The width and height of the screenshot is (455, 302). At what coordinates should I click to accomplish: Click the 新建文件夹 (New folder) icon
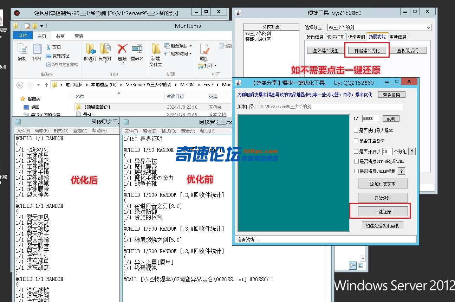[156, 49]
